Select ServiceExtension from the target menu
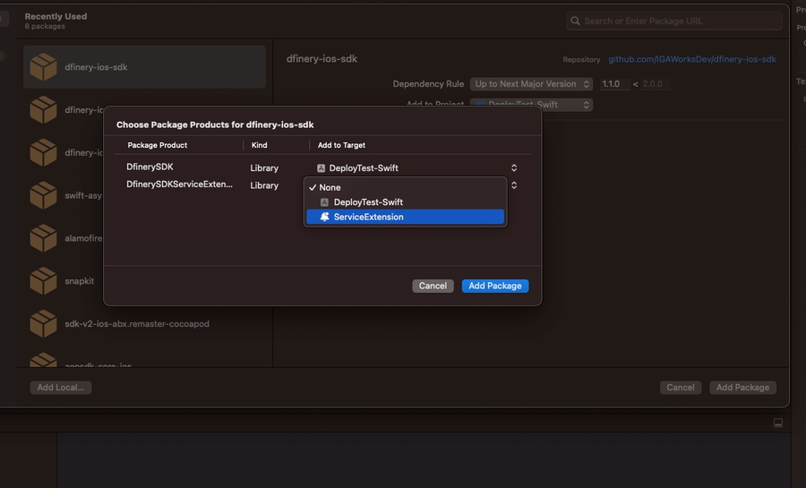Image resolution: width=806 pixels, height=488 pixels. coord(368,217)
